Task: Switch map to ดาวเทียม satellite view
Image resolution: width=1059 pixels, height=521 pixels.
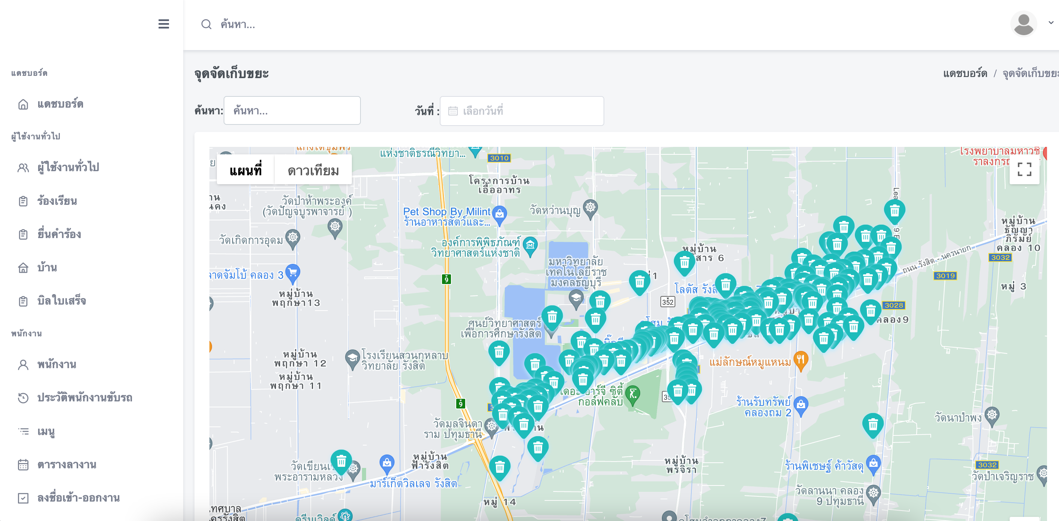Action: (x=313, y=170)
